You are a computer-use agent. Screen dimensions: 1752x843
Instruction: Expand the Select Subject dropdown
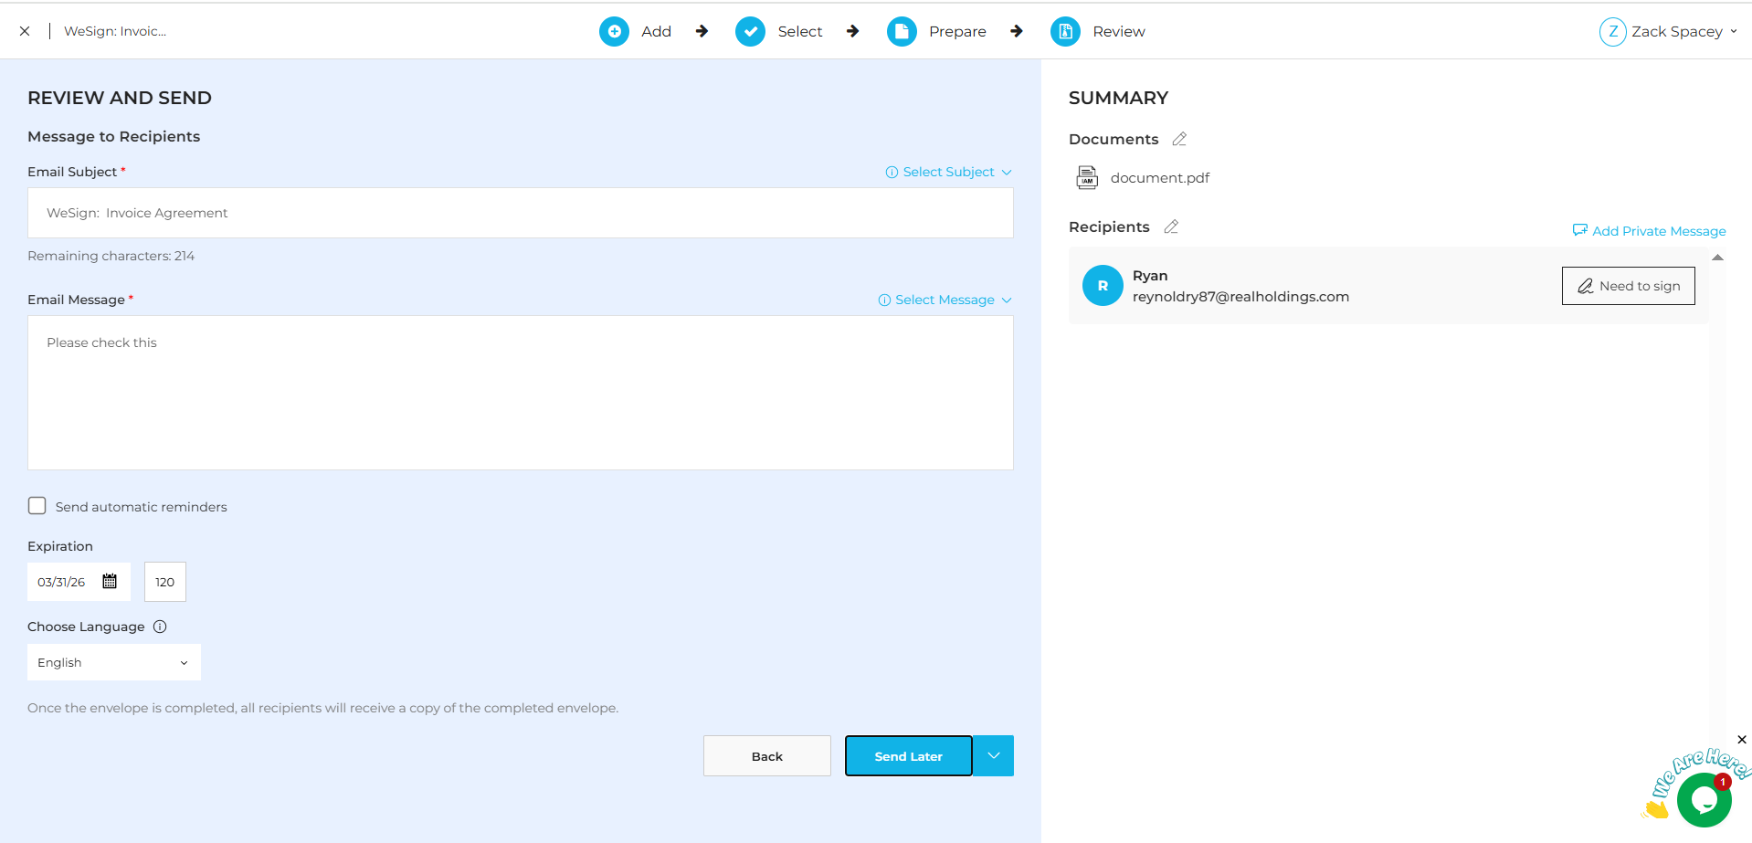(x=948, y=172)
